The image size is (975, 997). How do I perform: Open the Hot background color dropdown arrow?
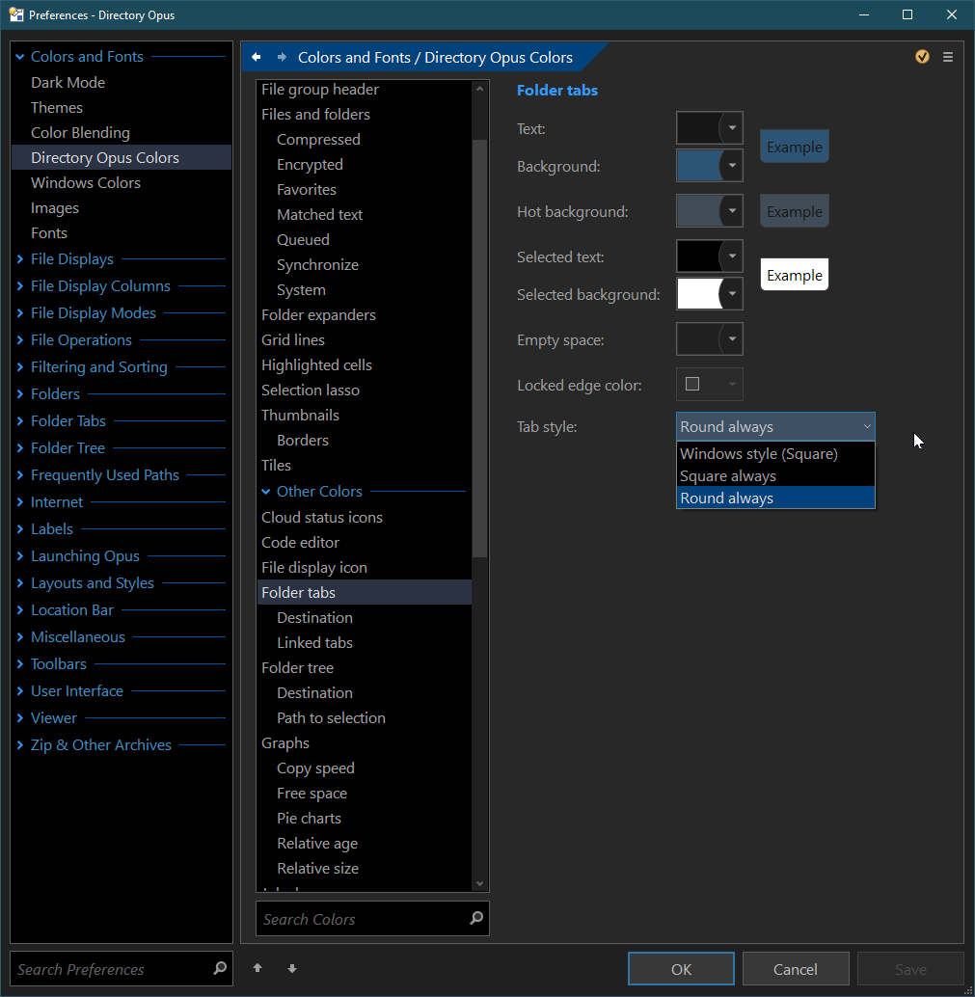pos(732,210)
